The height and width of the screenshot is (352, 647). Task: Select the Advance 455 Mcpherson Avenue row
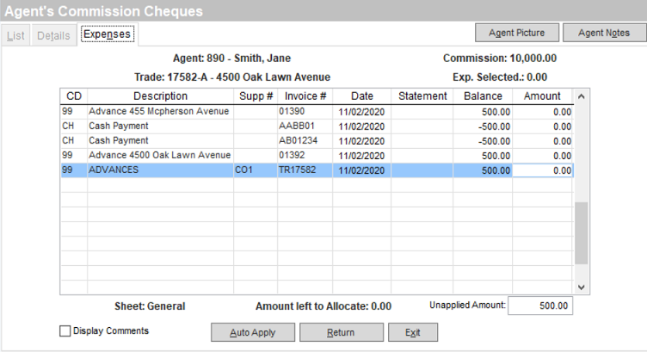pyautogui.click(x=160, y=112)
